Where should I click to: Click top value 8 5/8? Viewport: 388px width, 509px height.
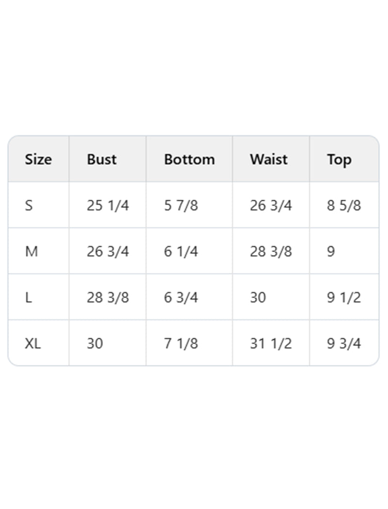[x=344, y=206]
